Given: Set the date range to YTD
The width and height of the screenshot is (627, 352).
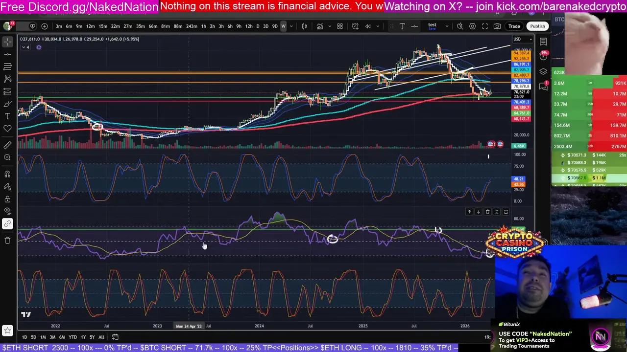Looking at the screenshot, I should (x=72, y=337).
